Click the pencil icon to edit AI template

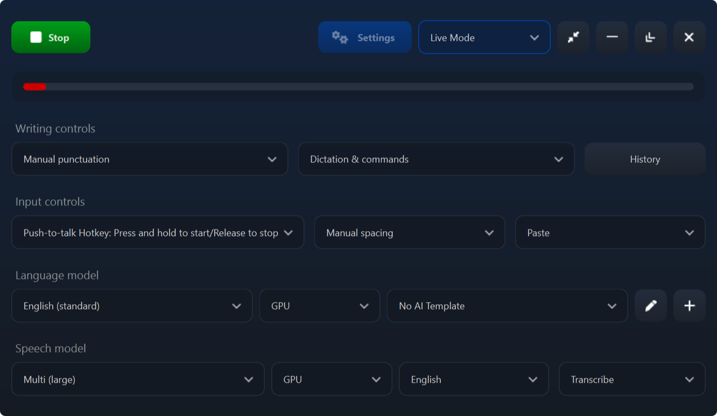[x=651, y=305]
